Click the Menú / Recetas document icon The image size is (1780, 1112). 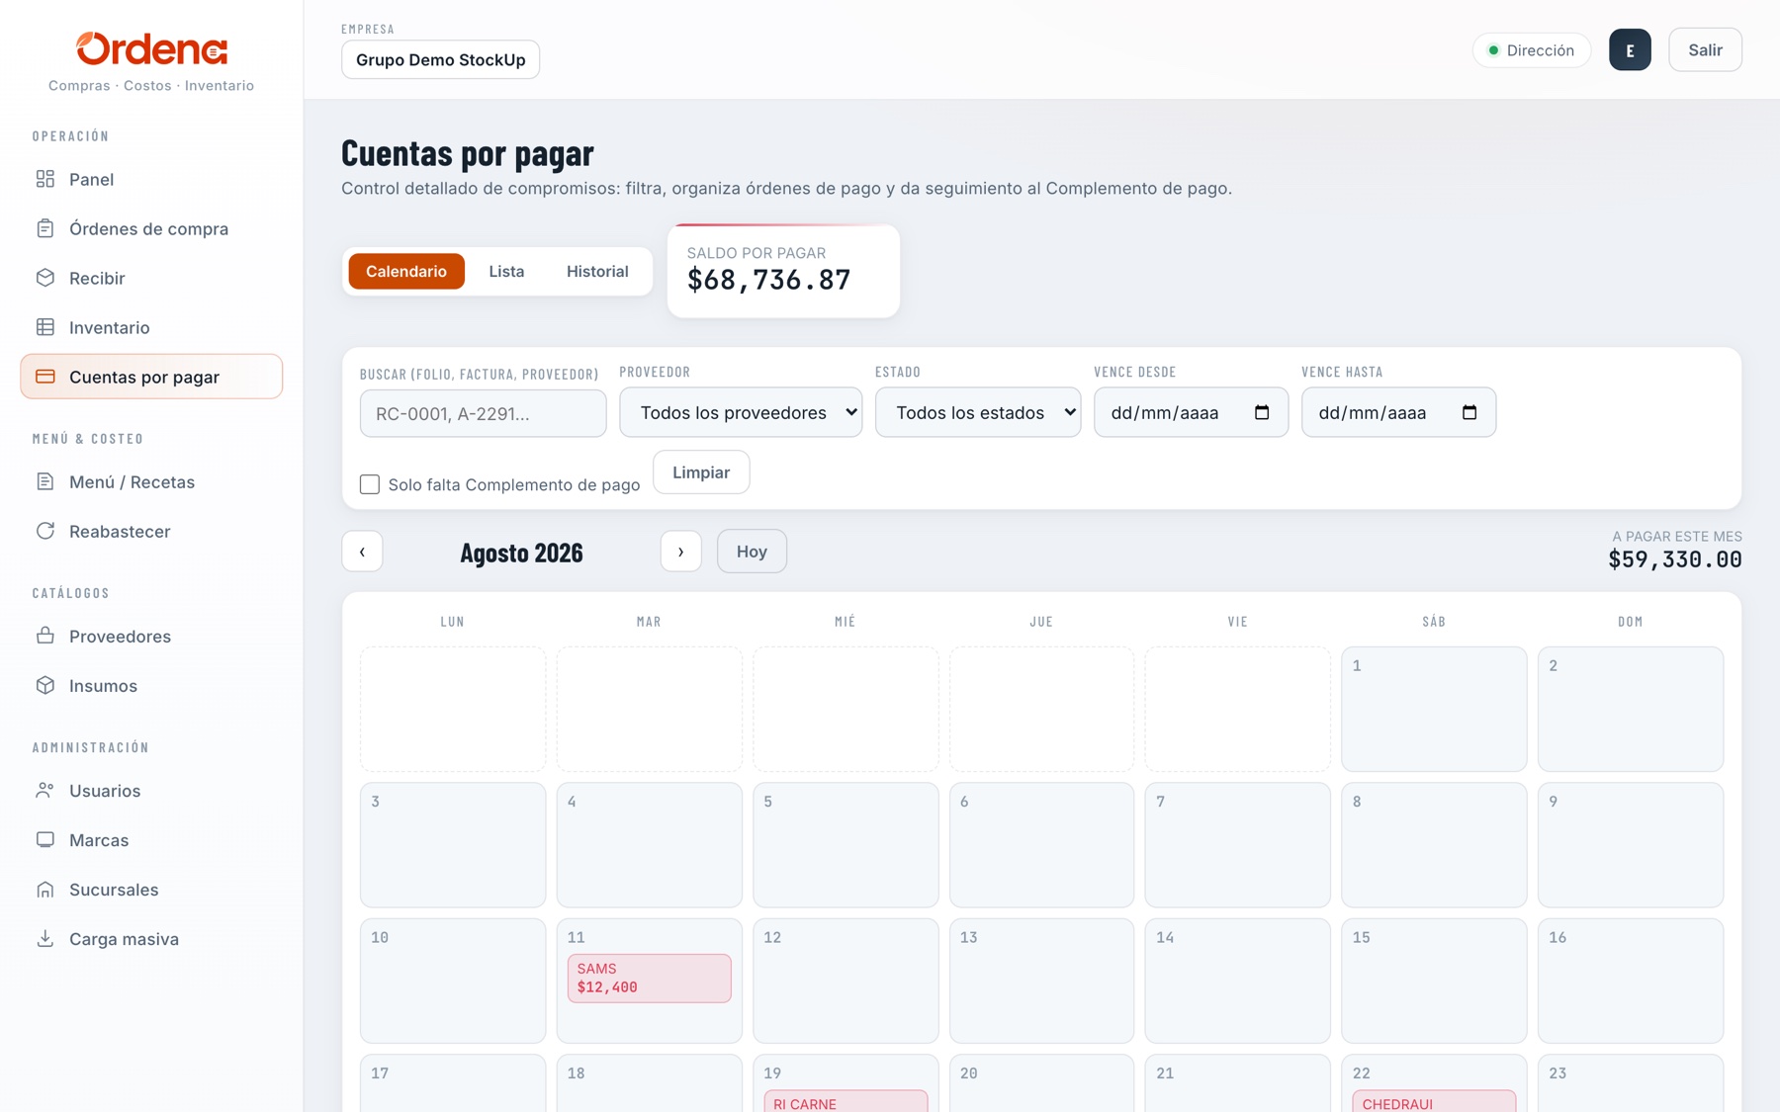click(x=45, y=481)
